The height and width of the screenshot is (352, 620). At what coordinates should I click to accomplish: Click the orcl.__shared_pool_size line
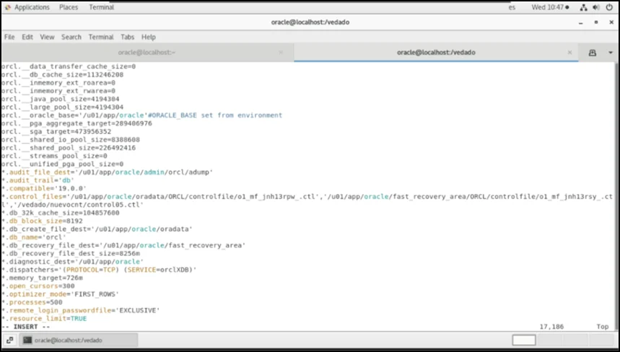[69, 148]
